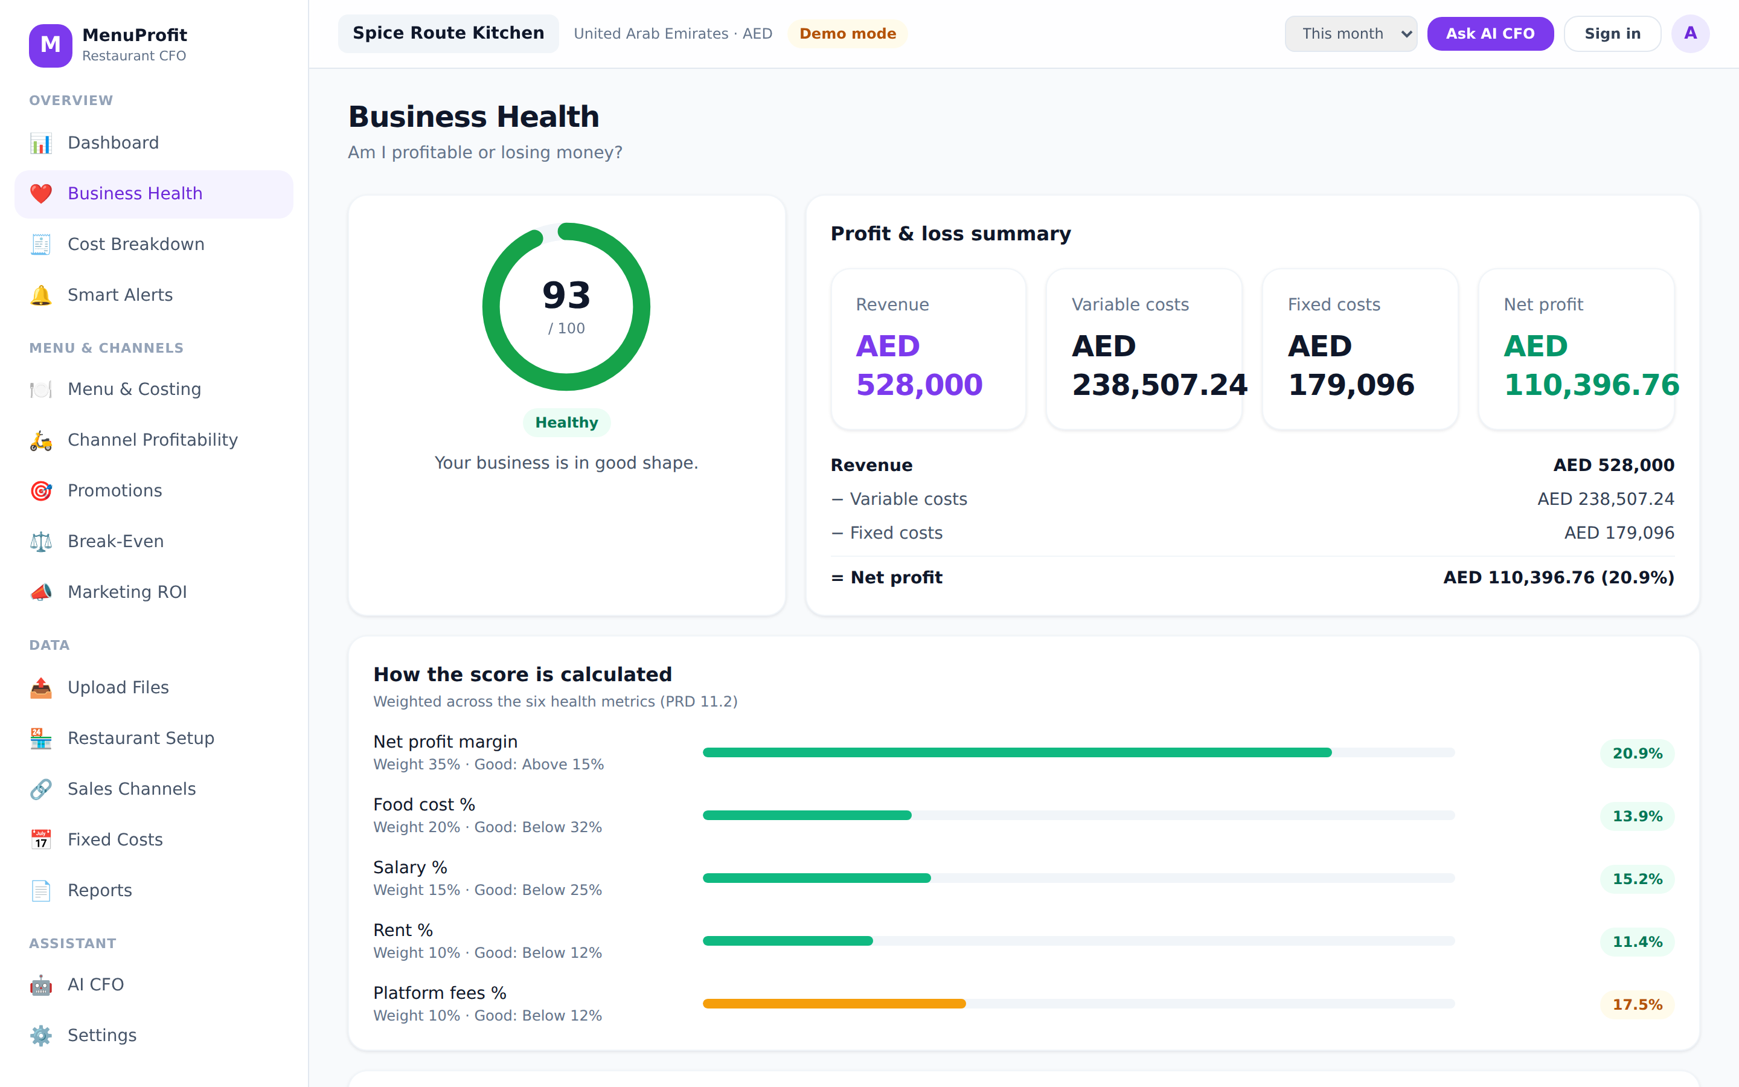Click the Salary % progress bar

point(1078,878)
